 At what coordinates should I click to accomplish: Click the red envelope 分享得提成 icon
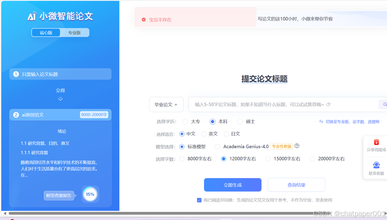point(376,142)
